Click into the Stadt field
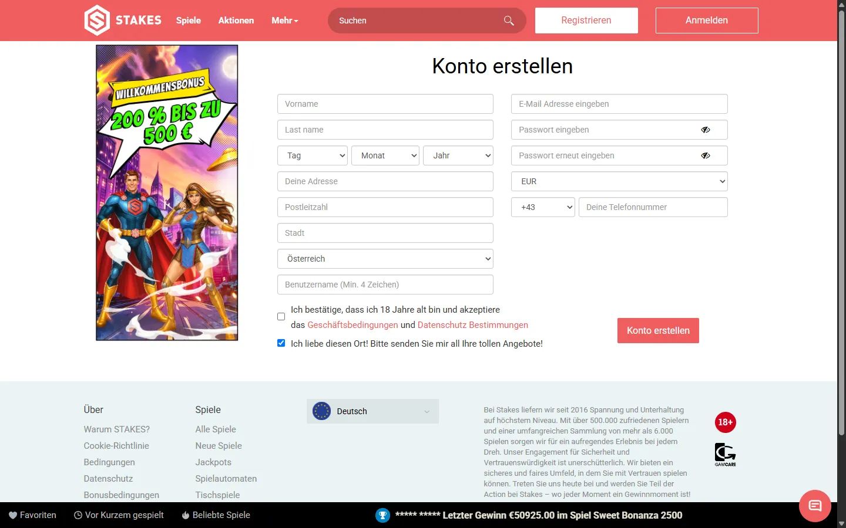The image size is (846, 528). coord(385,233)
